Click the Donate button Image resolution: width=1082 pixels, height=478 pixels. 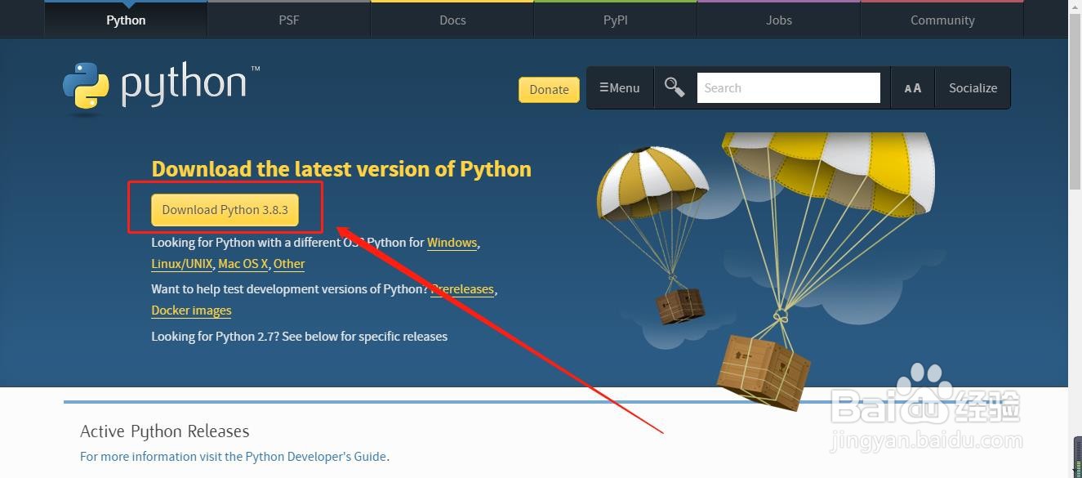[x=549, y=89]
